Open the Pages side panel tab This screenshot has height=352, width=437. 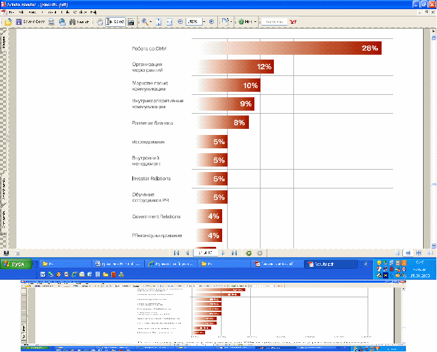tap(4, 43)
